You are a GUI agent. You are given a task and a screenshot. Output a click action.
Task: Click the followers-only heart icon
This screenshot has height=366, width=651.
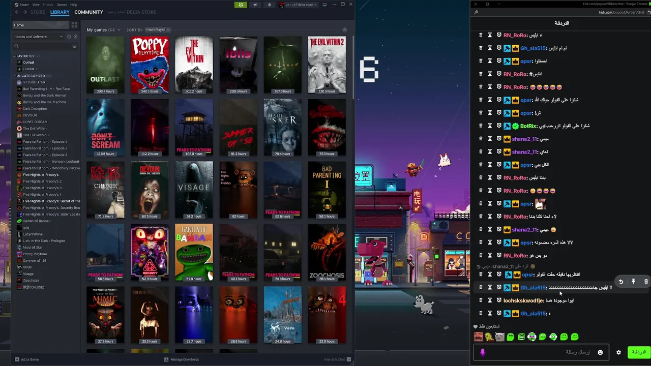click(476, 326)
